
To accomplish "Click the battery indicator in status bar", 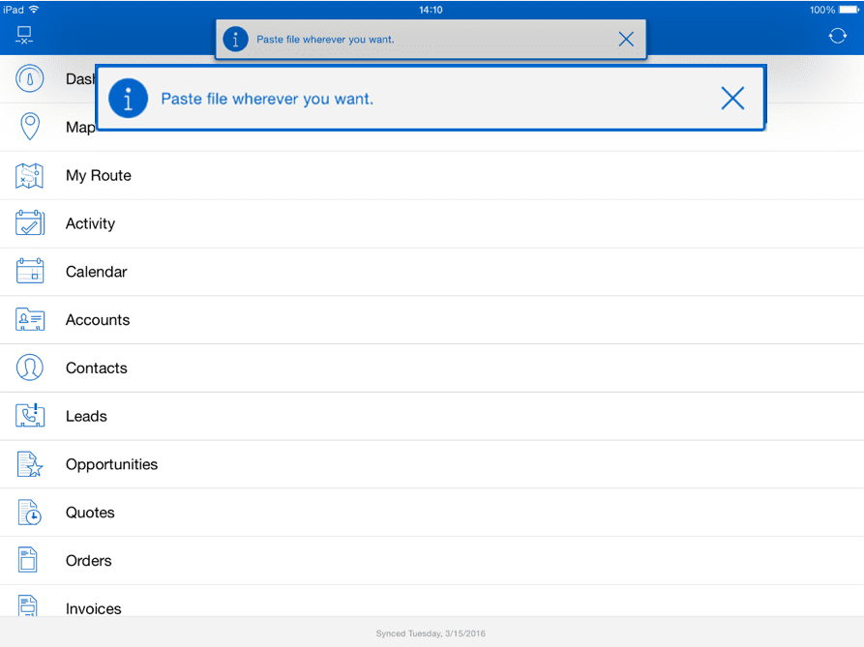I will click(x=849, y=10).
